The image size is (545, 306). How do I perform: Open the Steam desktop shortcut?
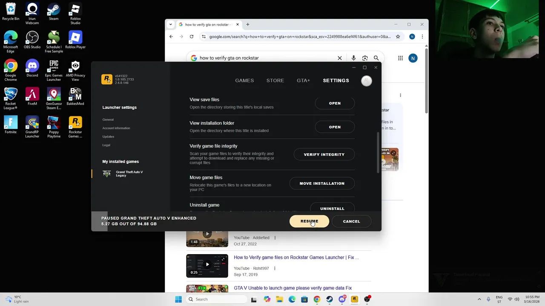54,12
